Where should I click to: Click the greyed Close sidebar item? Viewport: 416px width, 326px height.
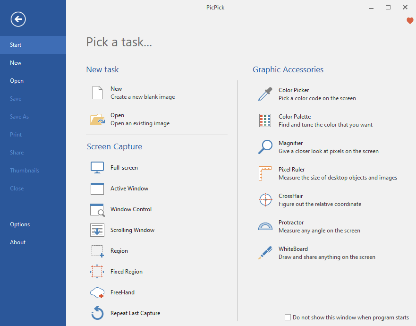pyautogui.click(x=33, y=189)
